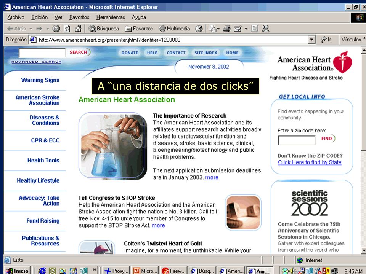
Task: Click the scientific sessions 2002 banner
Action: [x=310, y=203]
